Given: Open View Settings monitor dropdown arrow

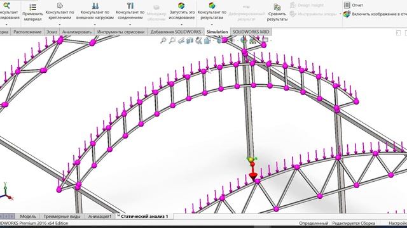Looking at the screenshot, I should pos(270,41).
